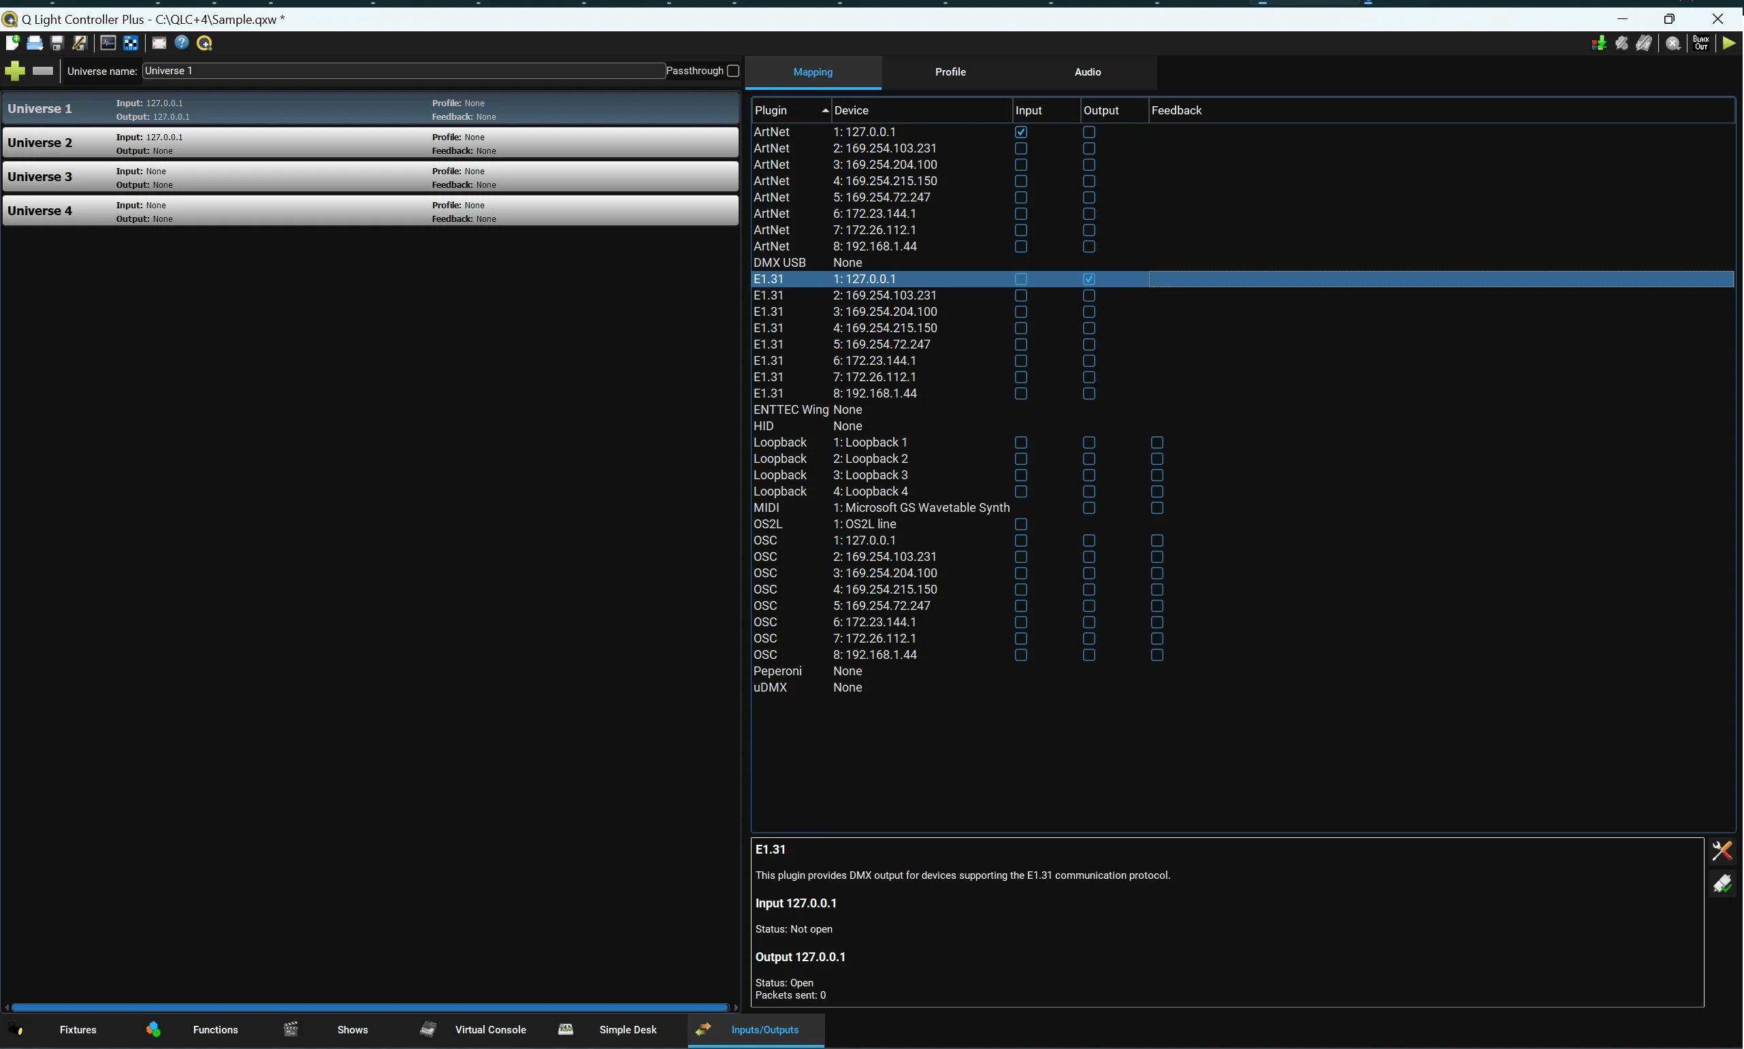Click the New workspace icon
This screenshot has width=1744, height=1049.
point(12,43)
